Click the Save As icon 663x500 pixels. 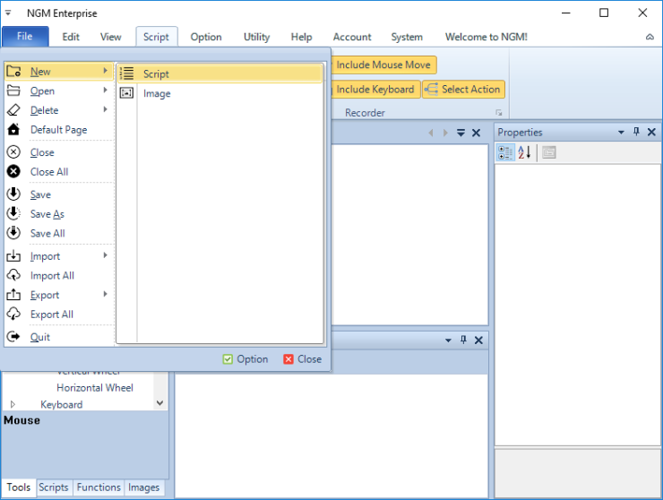click(13, 213)
